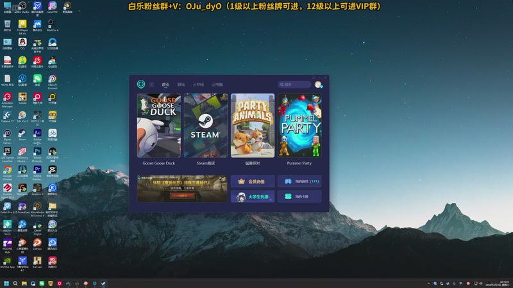Open the NVIDIA App desktop icon
The image size is (513, 288).
[x=7, y=262]
